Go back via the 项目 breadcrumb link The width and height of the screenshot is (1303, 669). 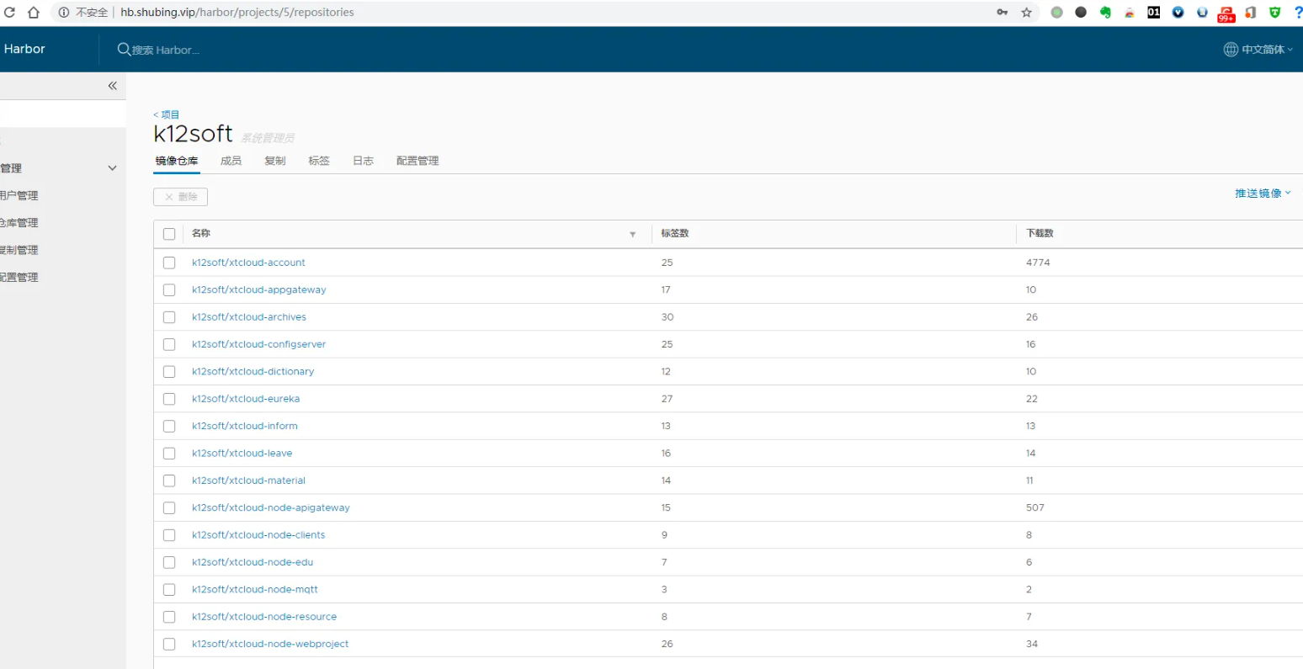(167, 114)
